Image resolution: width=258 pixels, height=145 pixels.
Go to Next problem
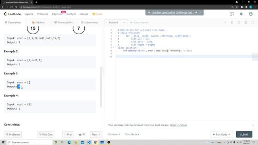point(96,135)
